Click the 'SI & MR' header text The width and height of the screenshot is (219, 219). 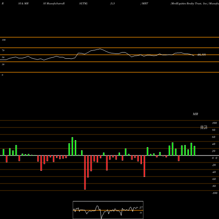tap(23, 4)
